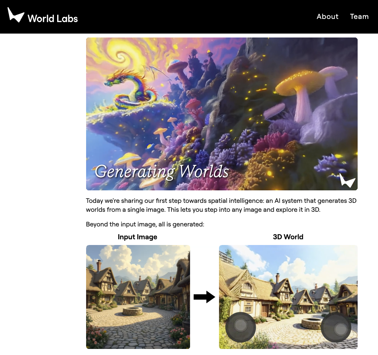Open the Team page

point(359,16)
